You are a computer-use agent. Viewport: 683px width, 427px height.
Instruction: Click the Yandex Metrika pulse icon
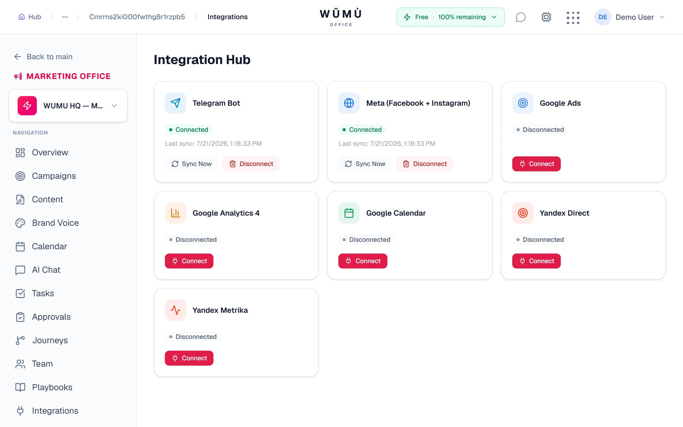pyautogui.click(x=175, y=310)
